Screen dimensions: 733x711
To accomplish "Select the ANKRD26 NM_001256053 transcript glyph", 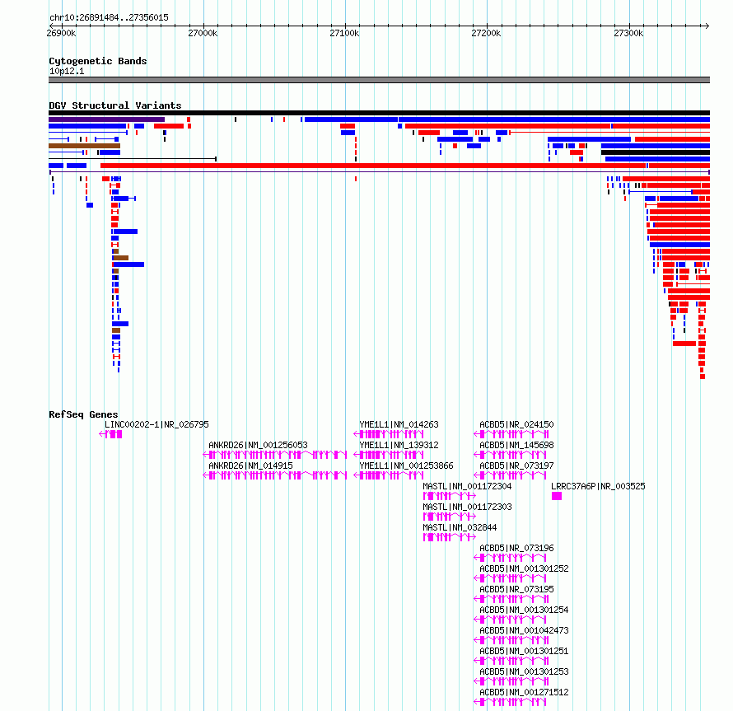I will coord(275,455).
